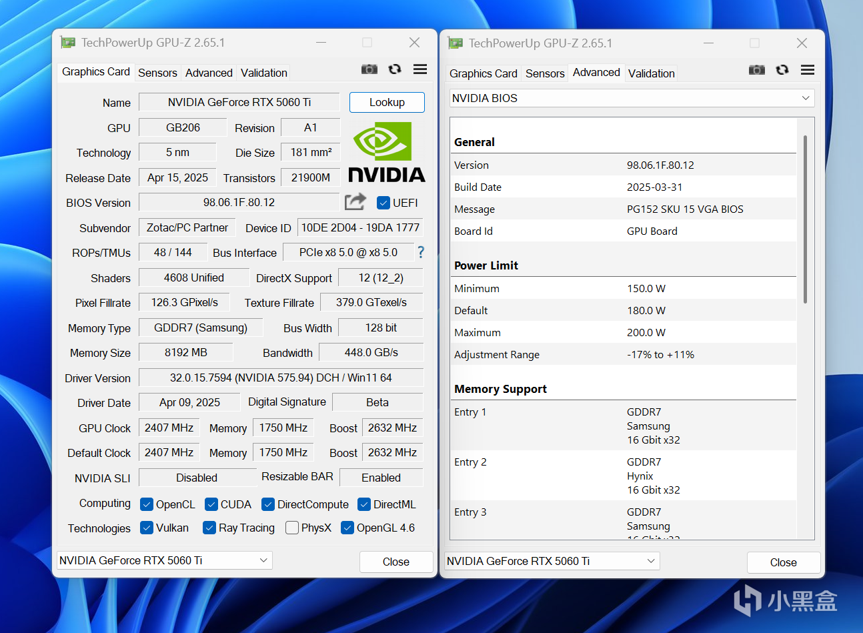Click the Texture Fillrate value 379.0 GTexel/s
Screen dimensions: 863x633
[x=371, y=302]
